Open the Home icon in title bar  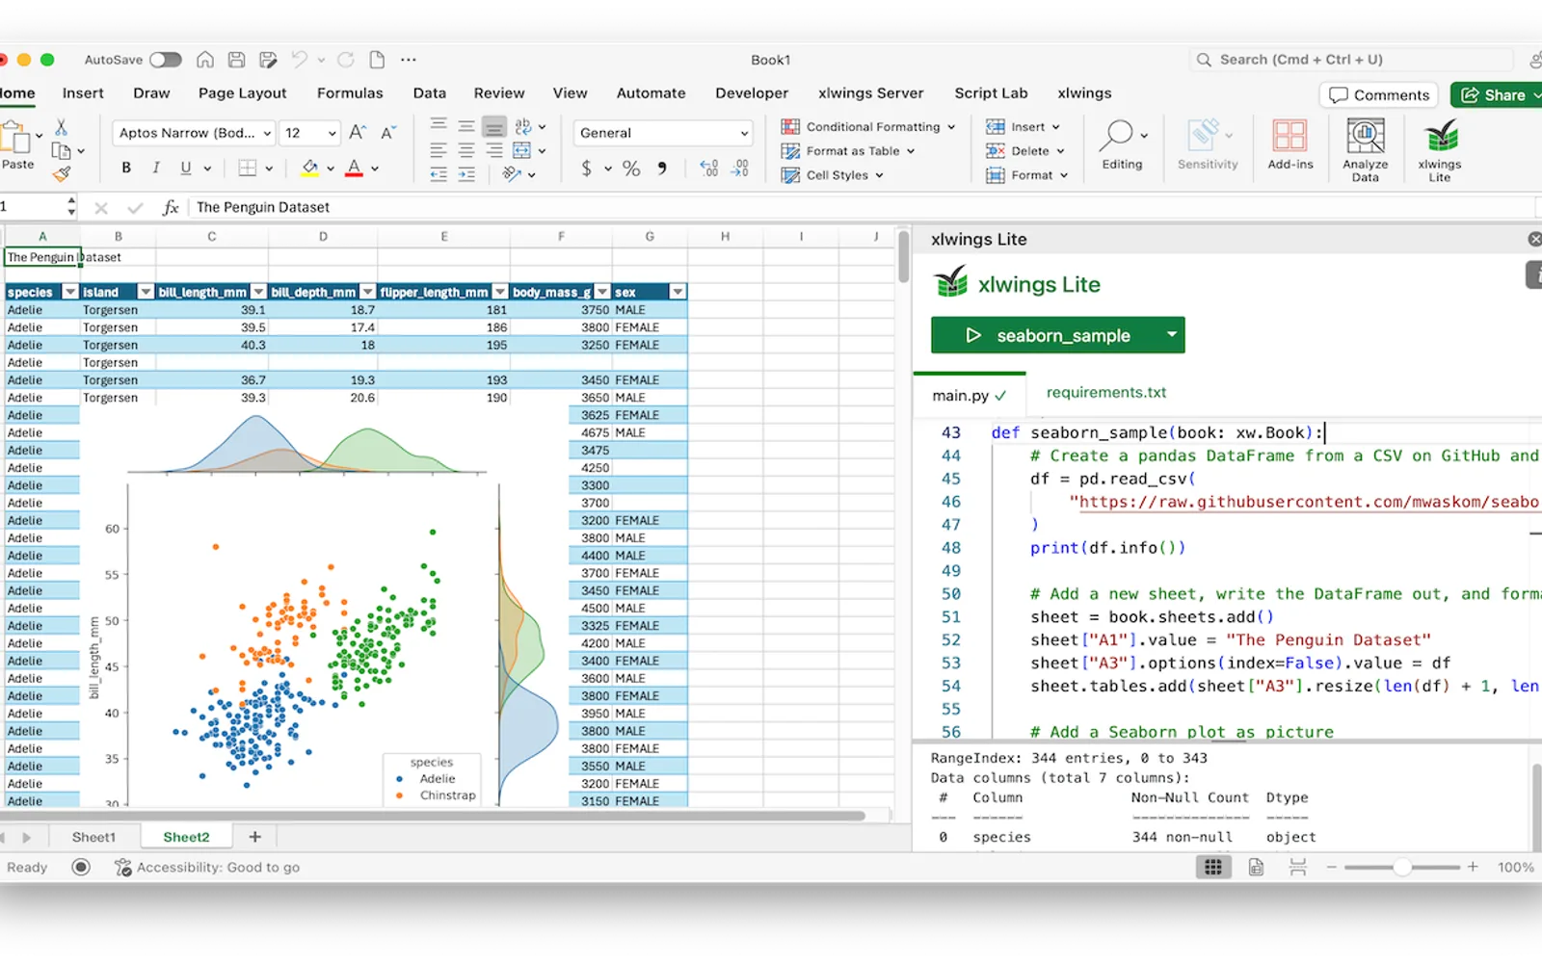tap(205, 60)
